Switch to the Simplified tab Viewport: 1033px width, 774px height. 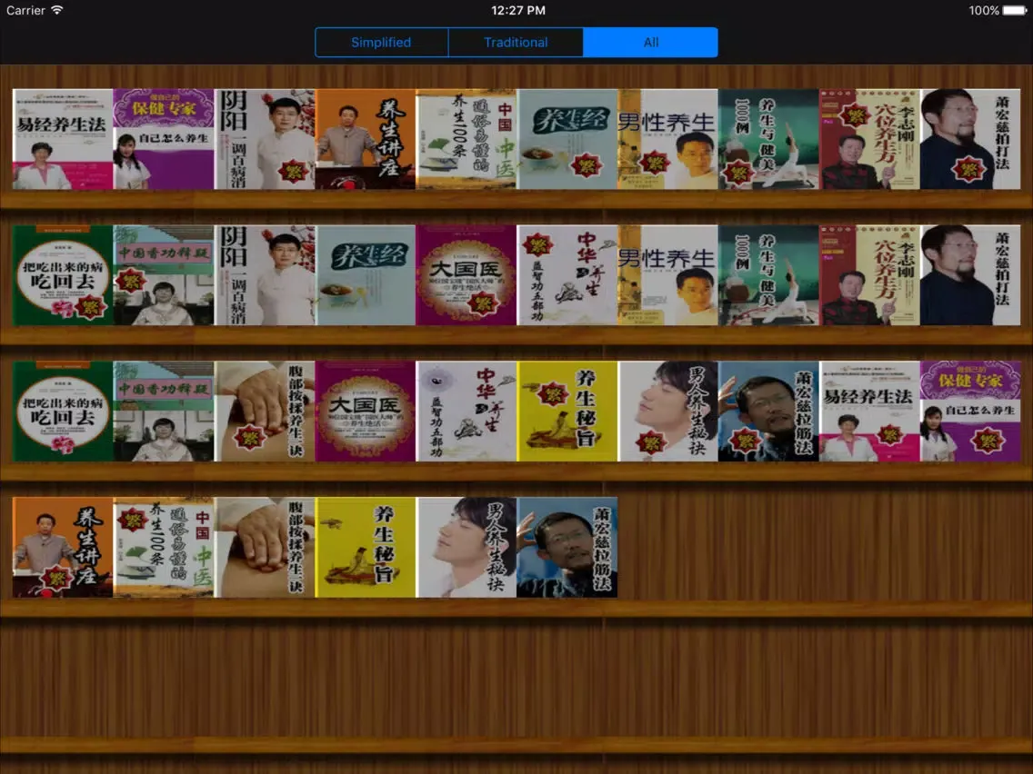coord(381,42)
